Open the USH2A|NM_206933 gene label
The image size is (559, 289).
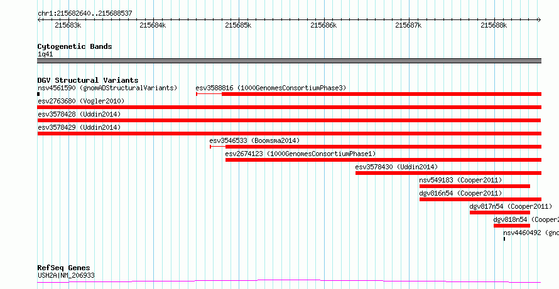coord(66,275)
